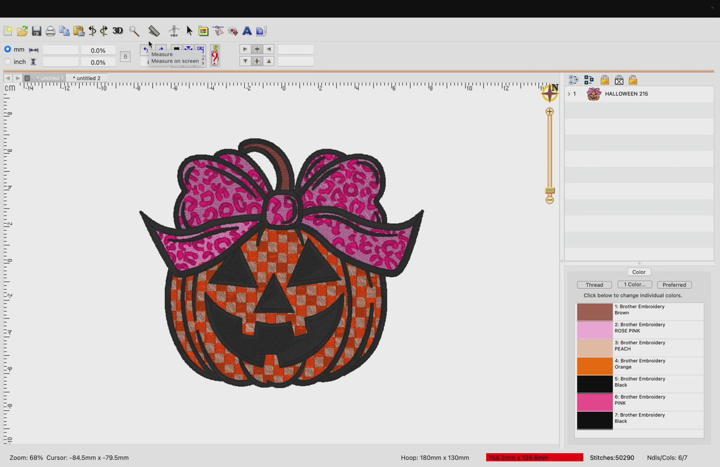Select the mm units radio button
This screenshot has height=467, width=720.
point(8,49)
